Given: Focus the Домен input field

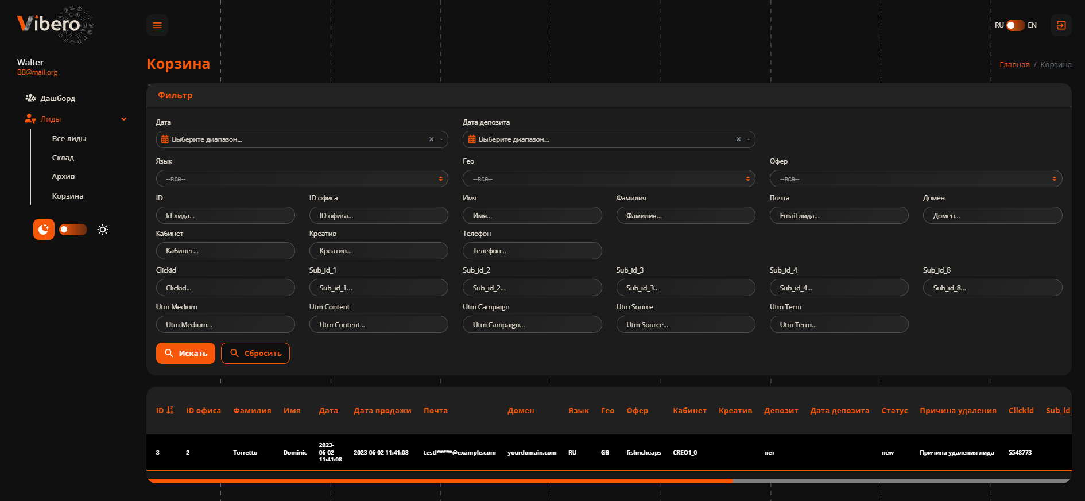Looking at the screenshot, I should [x=993, y=216].
